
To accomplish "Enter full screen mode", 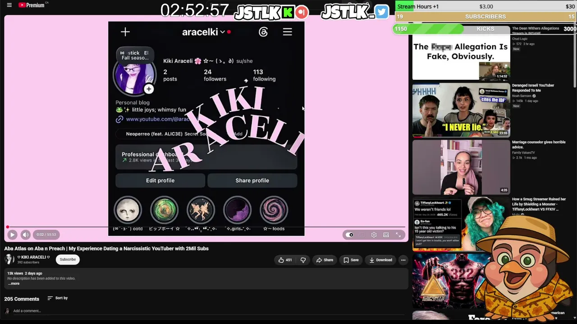I will pyautogui.click(x=398, y=235).
